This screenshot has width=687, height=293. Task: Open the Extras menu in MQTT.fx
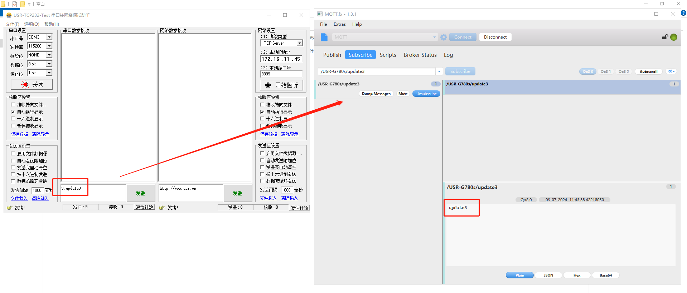tap(339, 24)
